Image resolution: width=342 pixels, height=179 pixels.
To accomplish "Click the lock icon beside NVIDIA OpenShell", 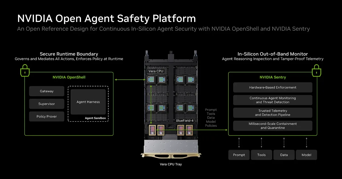I will tap(25, 70).
